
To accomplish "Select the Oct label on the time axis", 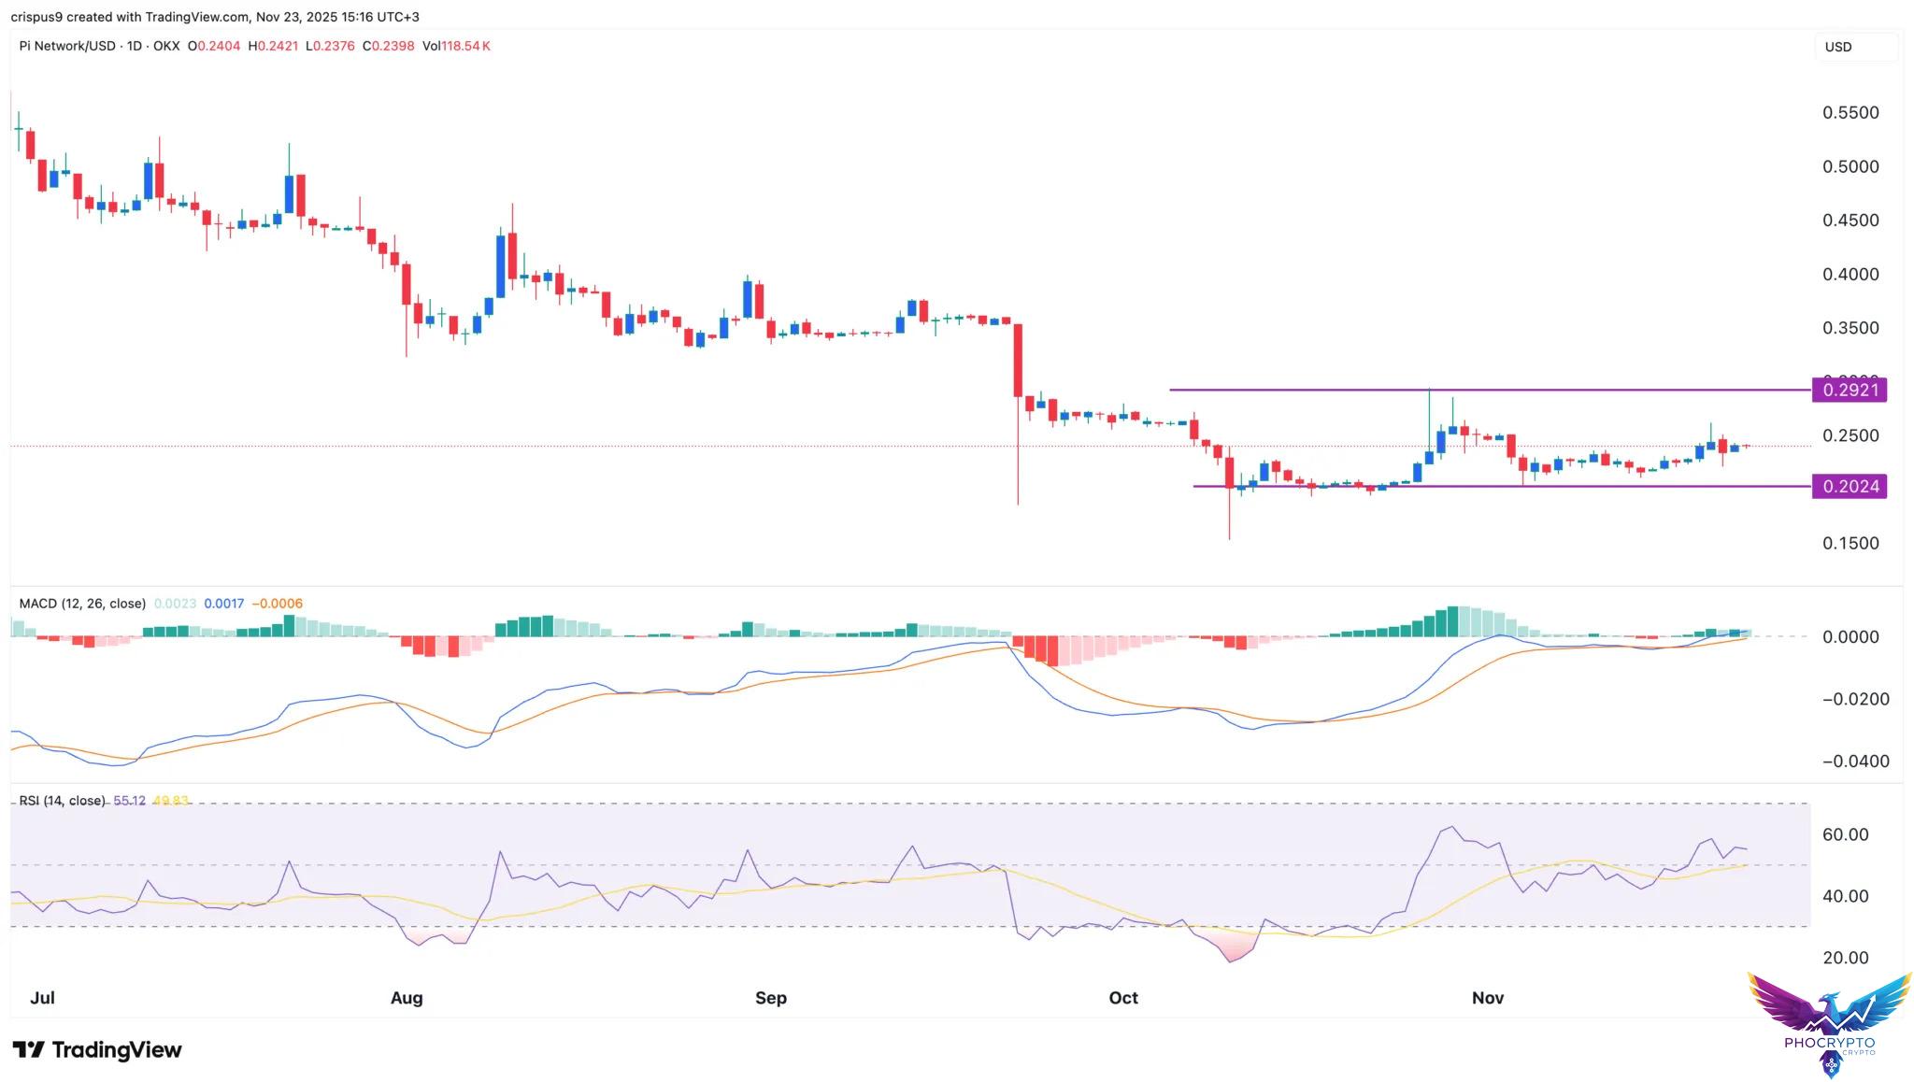I will 1124,998.
